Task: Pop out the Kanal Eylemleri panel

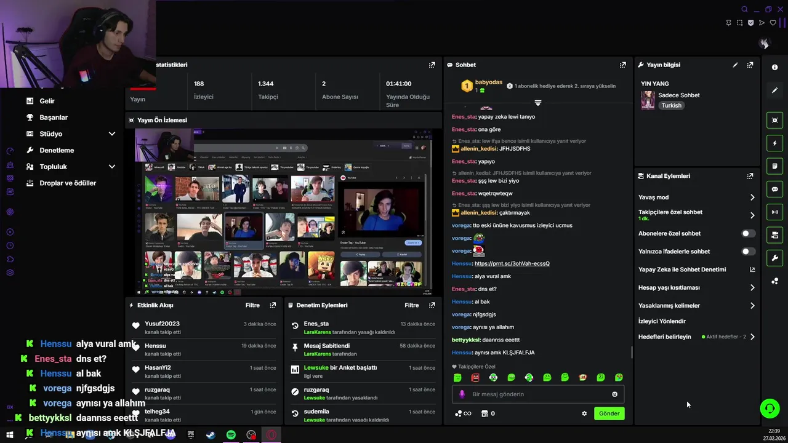Action: pos(750,176)
